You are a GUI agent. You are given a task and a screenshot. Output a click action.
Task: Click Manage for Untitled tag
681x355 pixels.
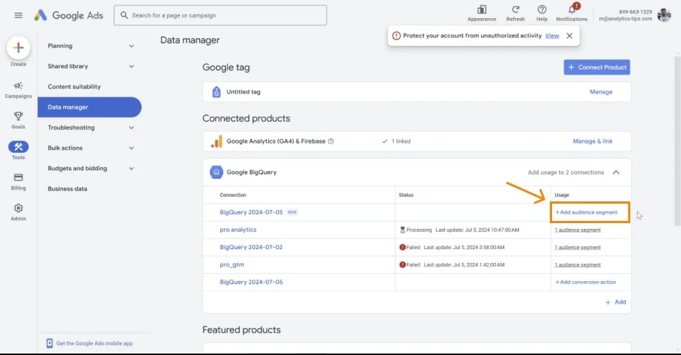(601, 92)
